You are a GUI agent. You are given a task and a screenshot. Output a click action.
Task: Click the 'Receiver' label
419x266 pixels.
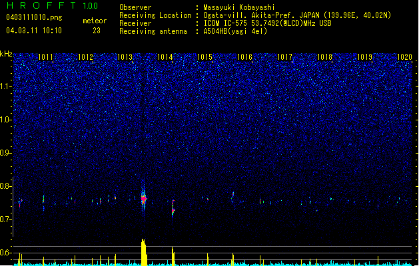click(135, 23)
